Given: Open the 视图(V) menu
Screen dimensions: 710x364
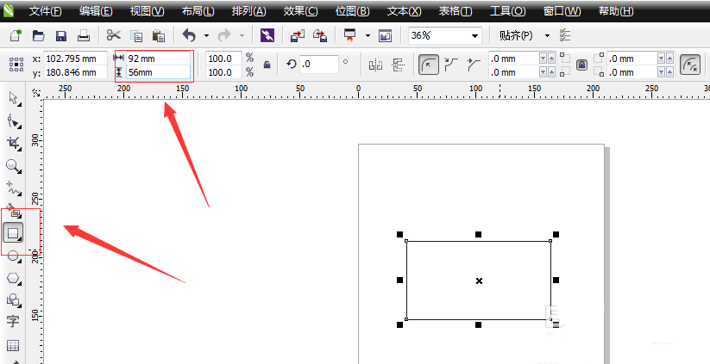Looking at the screenshot, I should [x=148, y=11].
